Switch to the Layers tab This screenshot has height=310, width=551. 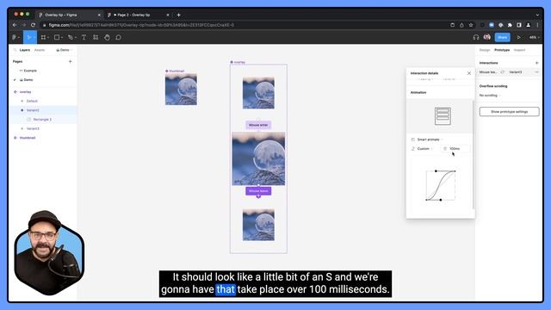tap(25, 50)
